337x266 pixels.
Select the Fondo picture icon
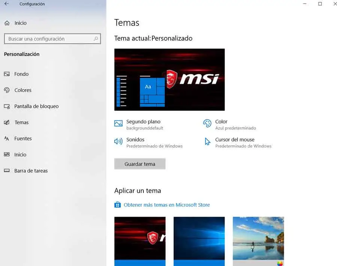point(7,74)
